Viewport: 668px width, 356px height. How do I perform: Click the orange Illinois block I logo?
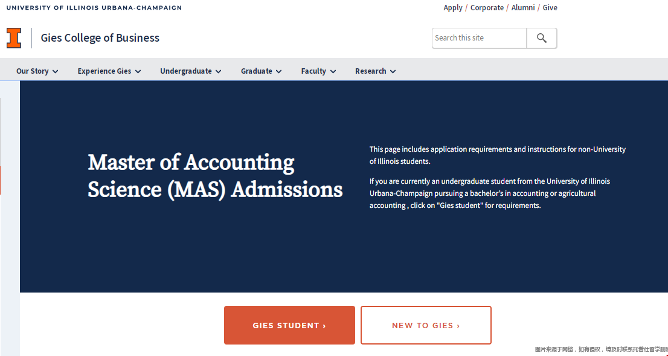tap(13, 37)
